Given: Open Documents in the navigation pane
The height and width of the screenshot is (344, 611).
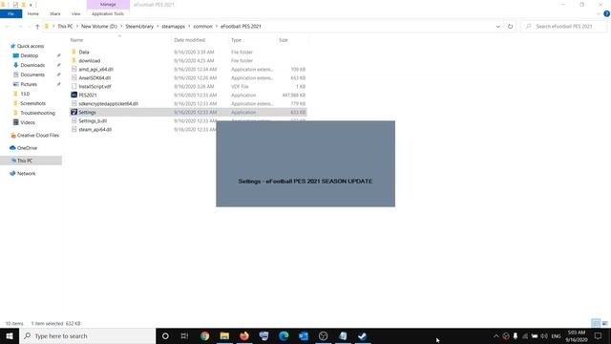Looking at the screenshot, I should click(32, 75).
